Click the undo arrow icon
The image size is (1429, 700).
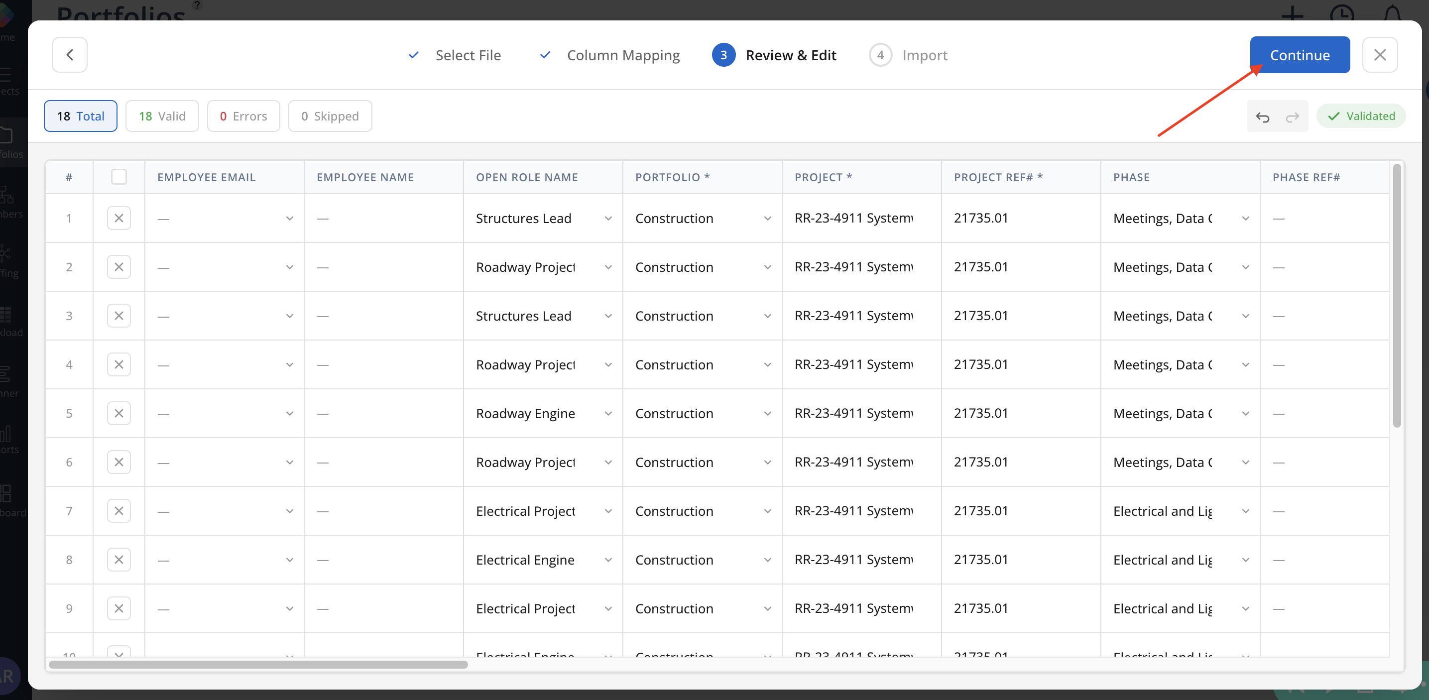[1262, 117]
